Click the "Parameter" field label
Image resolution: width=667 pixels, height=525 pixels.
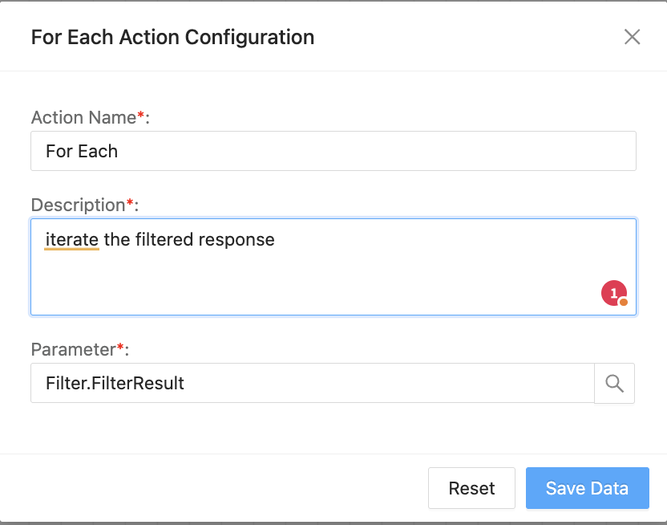73,349
